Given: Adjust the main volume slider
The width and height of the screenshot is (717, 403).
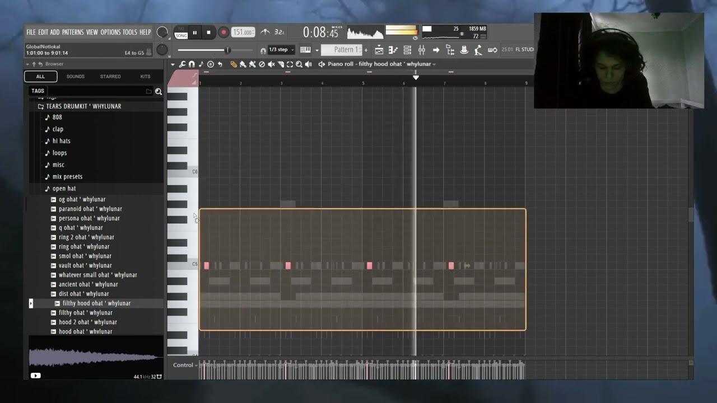Looking at the screenshot, I should coord(216,50).
